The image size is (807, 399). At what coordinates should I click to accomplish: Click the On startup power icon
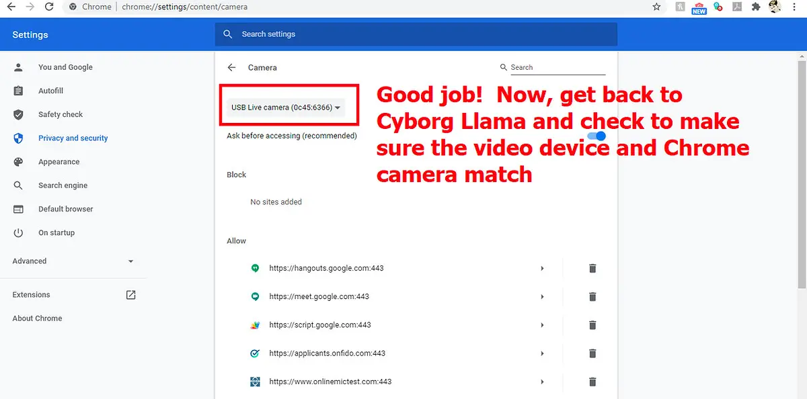(18, 232)
